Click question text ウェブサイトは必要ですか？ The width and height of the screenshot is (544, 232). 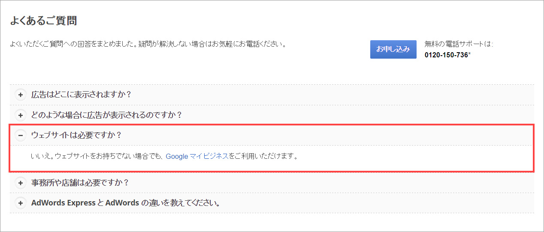(x=77, y=135)
